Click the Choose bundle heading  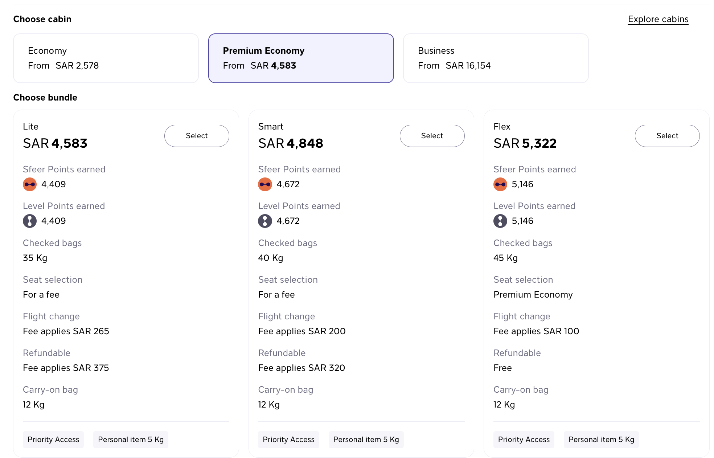(45, 98)
